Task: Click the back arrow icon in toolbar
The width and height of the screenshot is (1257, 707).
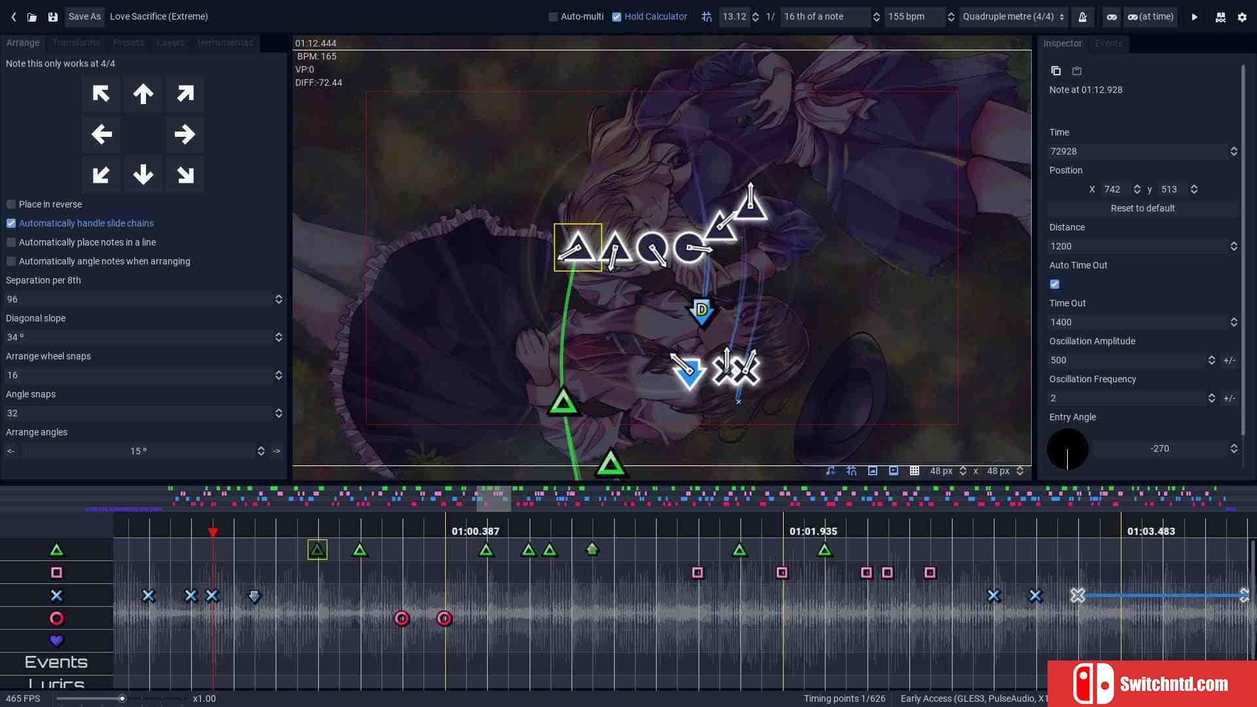Action: coord(14,17)
